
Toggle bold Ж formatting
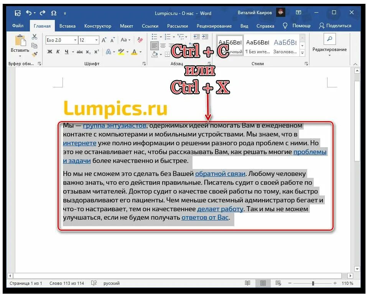coord(49,52)
